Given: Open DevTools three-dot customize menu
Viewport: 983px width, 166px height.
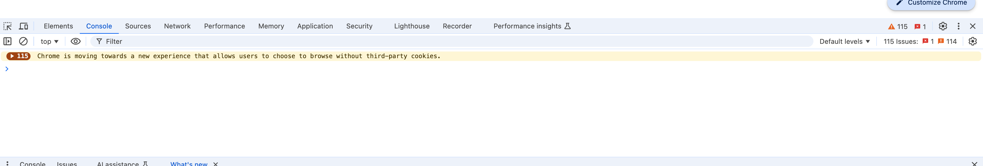Looking at the screenshot, I should (x=958, y=26).
